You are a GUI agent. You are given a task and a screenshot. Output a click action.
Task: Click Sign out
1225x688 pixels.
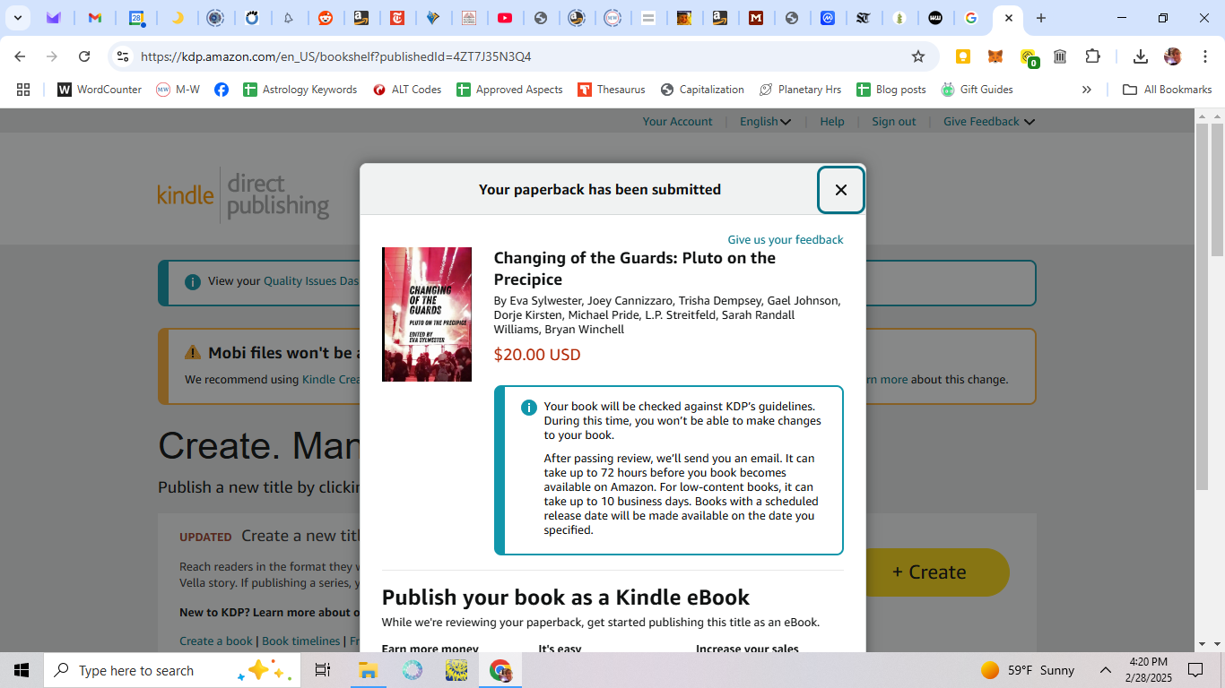[x=894, y=122]
